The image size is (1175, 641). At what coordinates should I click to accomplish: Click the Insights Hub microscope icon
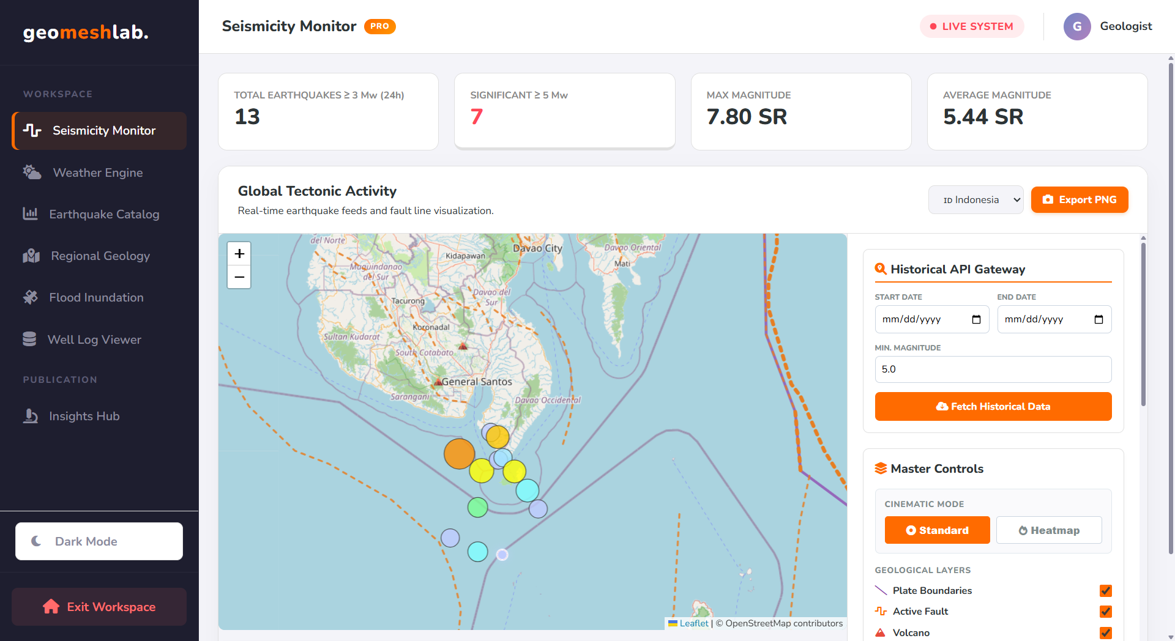click(x=30, y=416)
